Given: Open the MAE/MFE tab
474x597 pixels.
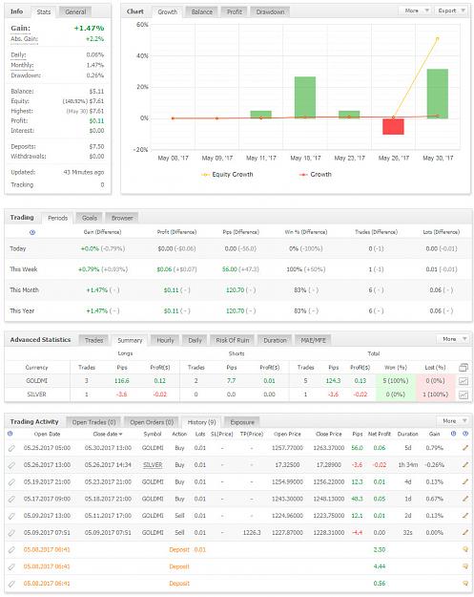Looking at the screenshot, I should tap(313, 340).
